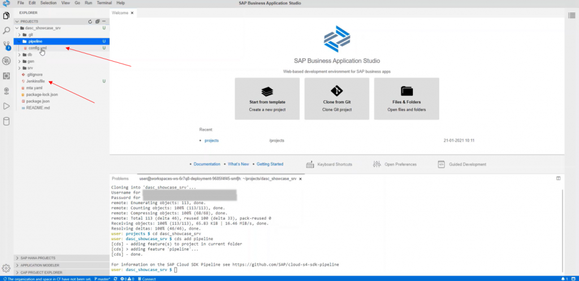Open the anchor-like activity bar icon below Extensions

tap(6, 91)
